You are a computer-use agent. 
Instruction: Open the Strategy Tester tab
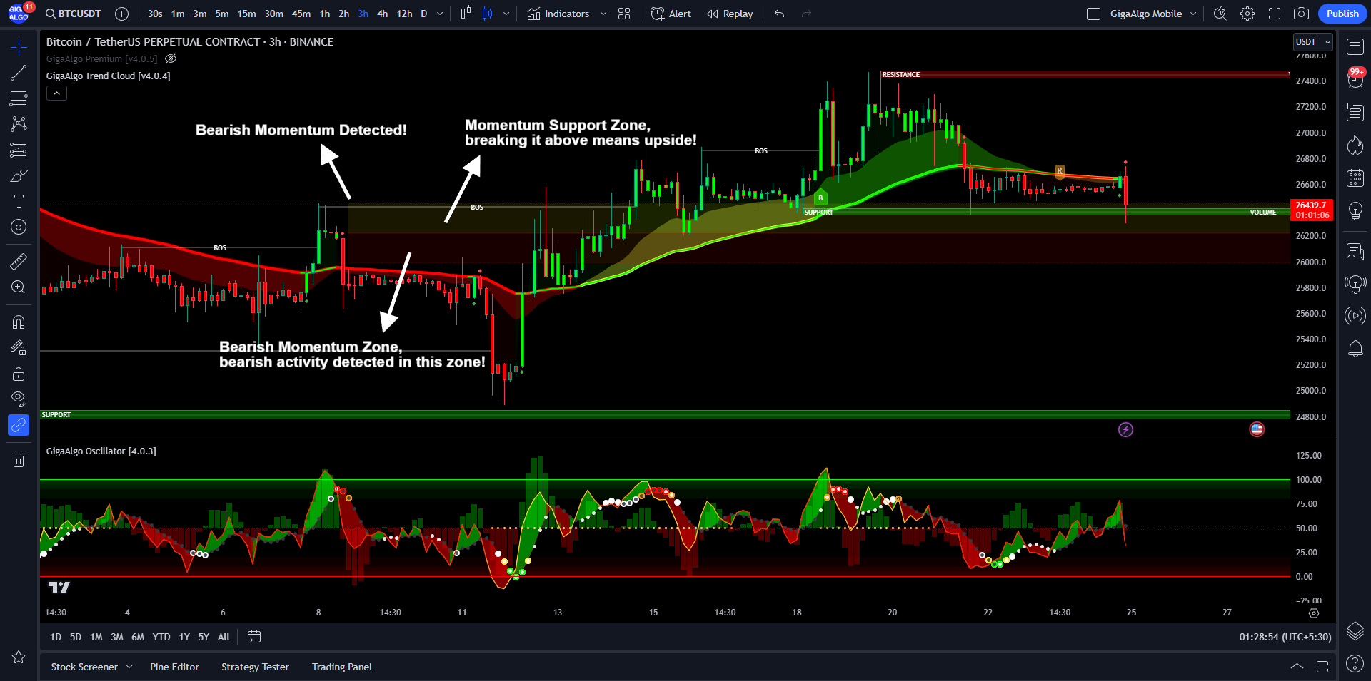255,667
